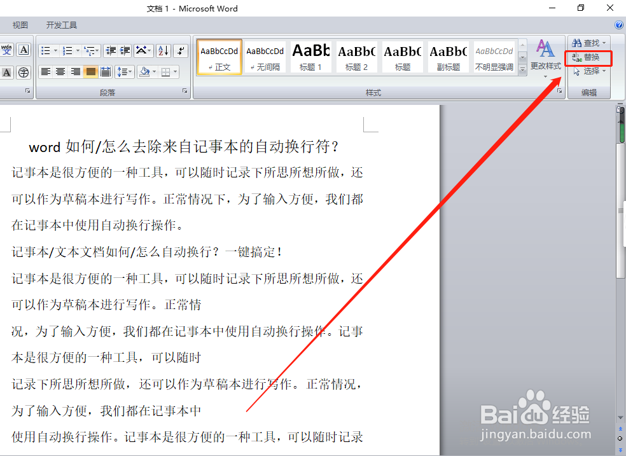Switch to the 开发工具 ribbon tab
Viewport: 626px width, 456px height.
coord(61,25)
